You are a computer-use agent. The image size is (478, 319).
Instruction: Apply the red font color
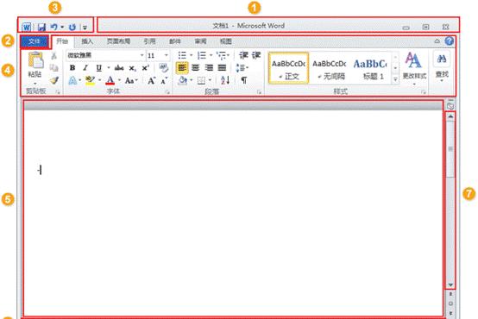pyautogui.click(x=110, y=80)
